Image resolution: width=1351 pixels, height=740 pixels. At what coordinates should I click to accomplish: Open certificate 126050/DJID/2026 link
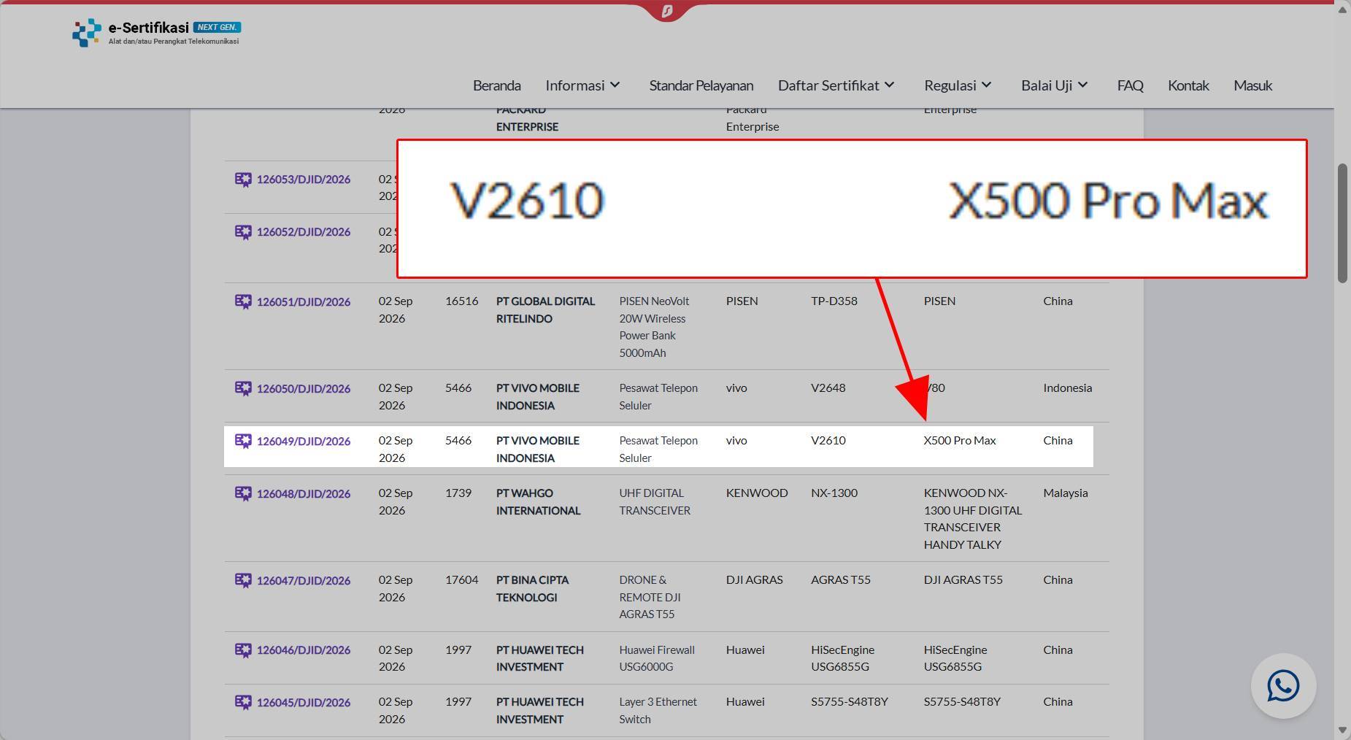(x=304, y=388)
